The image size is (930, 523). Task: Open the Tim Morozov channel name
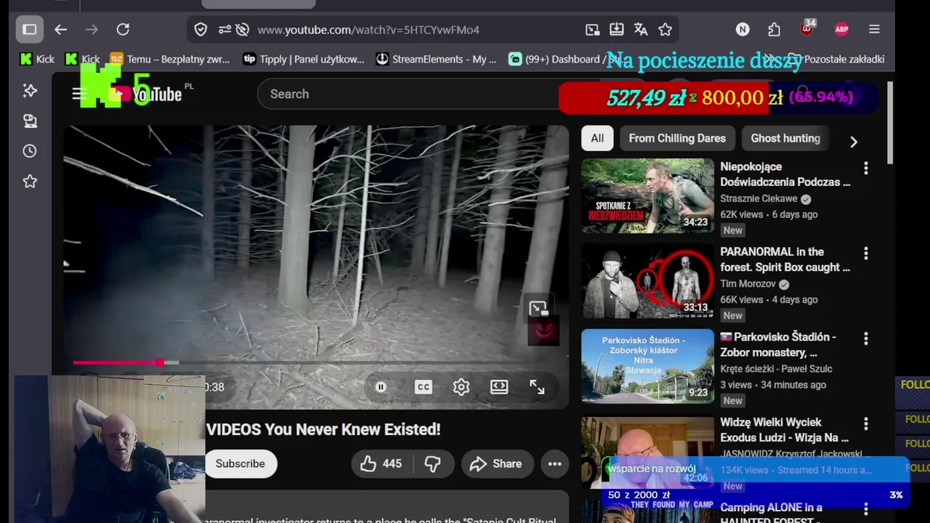748,283
